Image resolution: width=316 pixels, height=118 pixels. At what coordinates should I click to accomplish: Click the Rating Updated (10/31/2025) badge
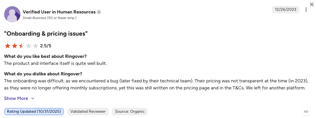click(x=34, y=112)
